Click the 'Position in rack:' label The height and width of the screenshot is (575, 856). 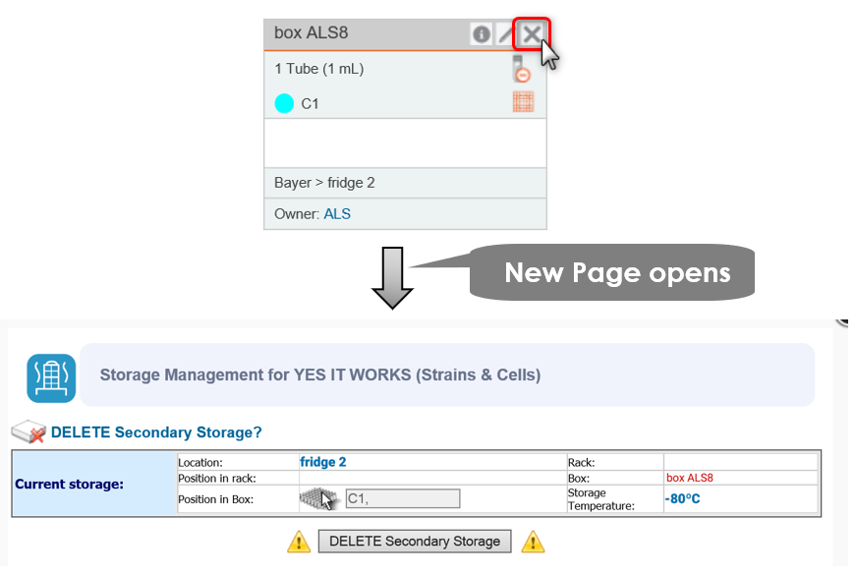(x=217, y=479)
